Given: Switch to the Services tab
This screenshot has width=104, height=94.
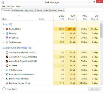Looking at the screenshot, I should click(61, 10).
